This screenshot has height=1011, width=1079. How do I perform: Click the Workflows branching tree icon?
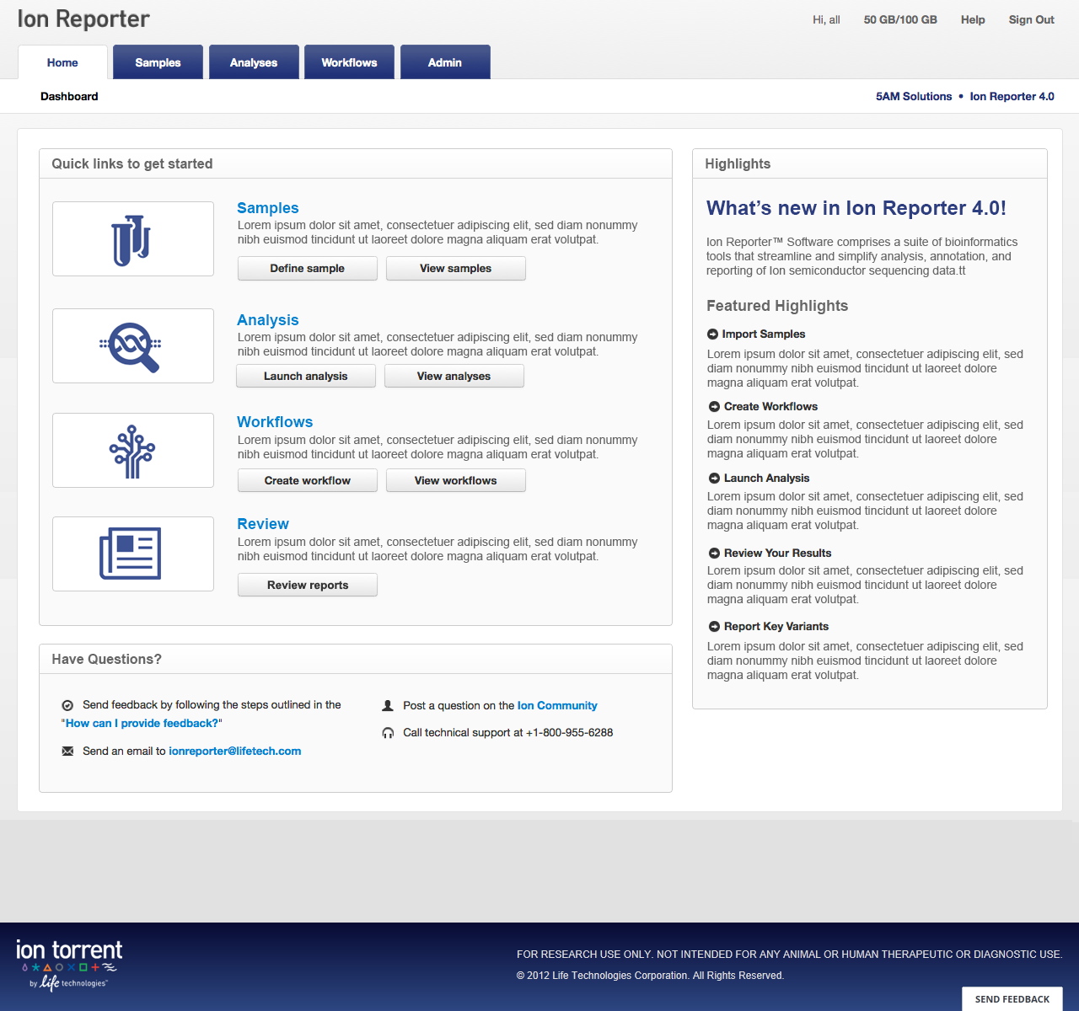(x=132, y=452)
